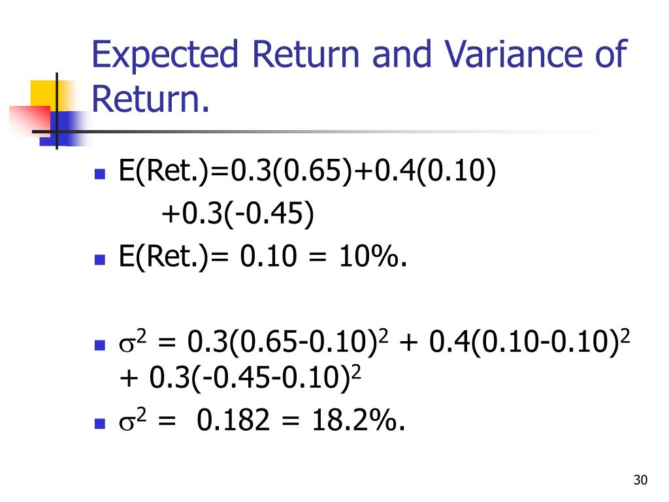Click the red square in slide logo

(x=29, y=120)
